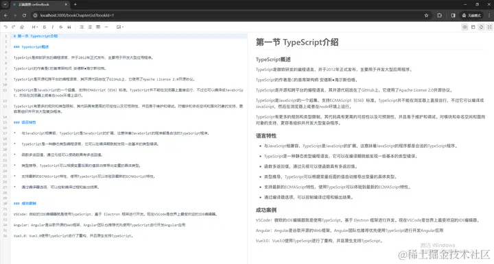
Task: Click the eraser clear icon
Action: [x=22, y=27]
